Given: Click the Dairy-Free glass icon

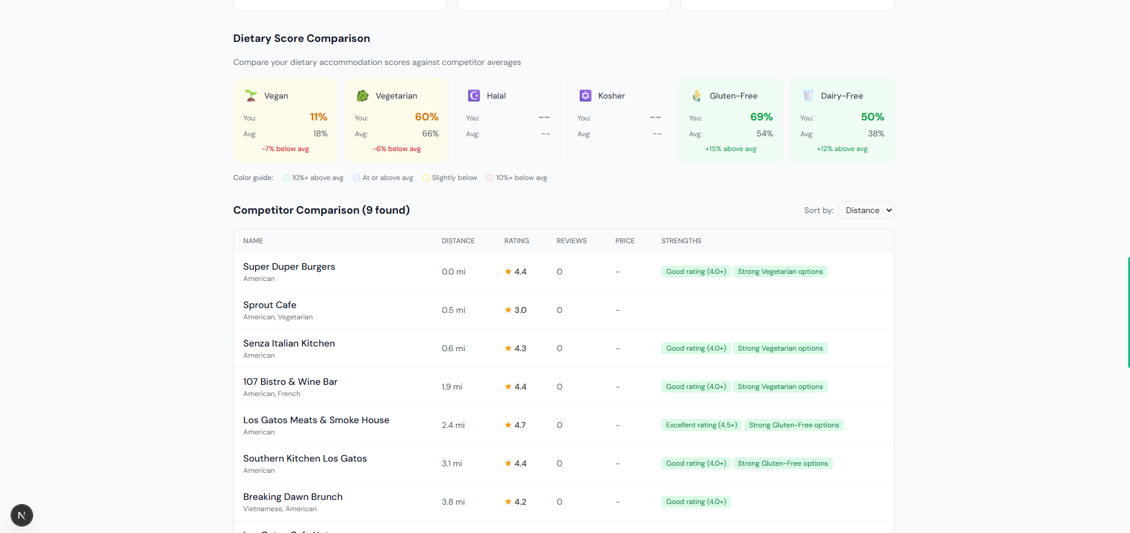Looking at the screenshot, I should 808,96.
